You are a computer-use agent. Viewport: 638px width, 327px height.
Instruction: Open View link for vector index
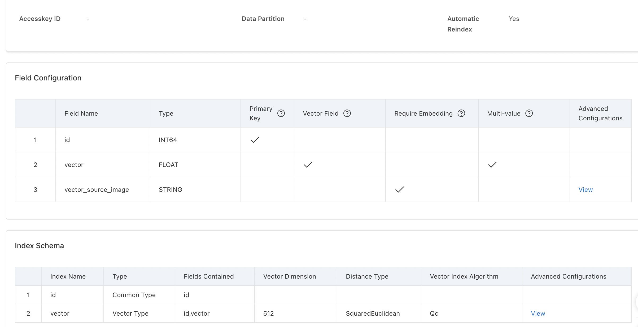coord(538,314)
